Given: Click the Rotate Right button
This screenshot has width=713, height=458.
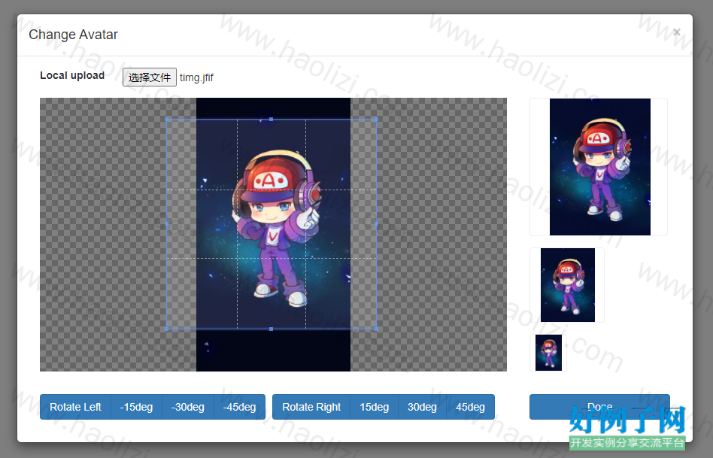Looking at the screenshot, I should click(x=311, y=407).
